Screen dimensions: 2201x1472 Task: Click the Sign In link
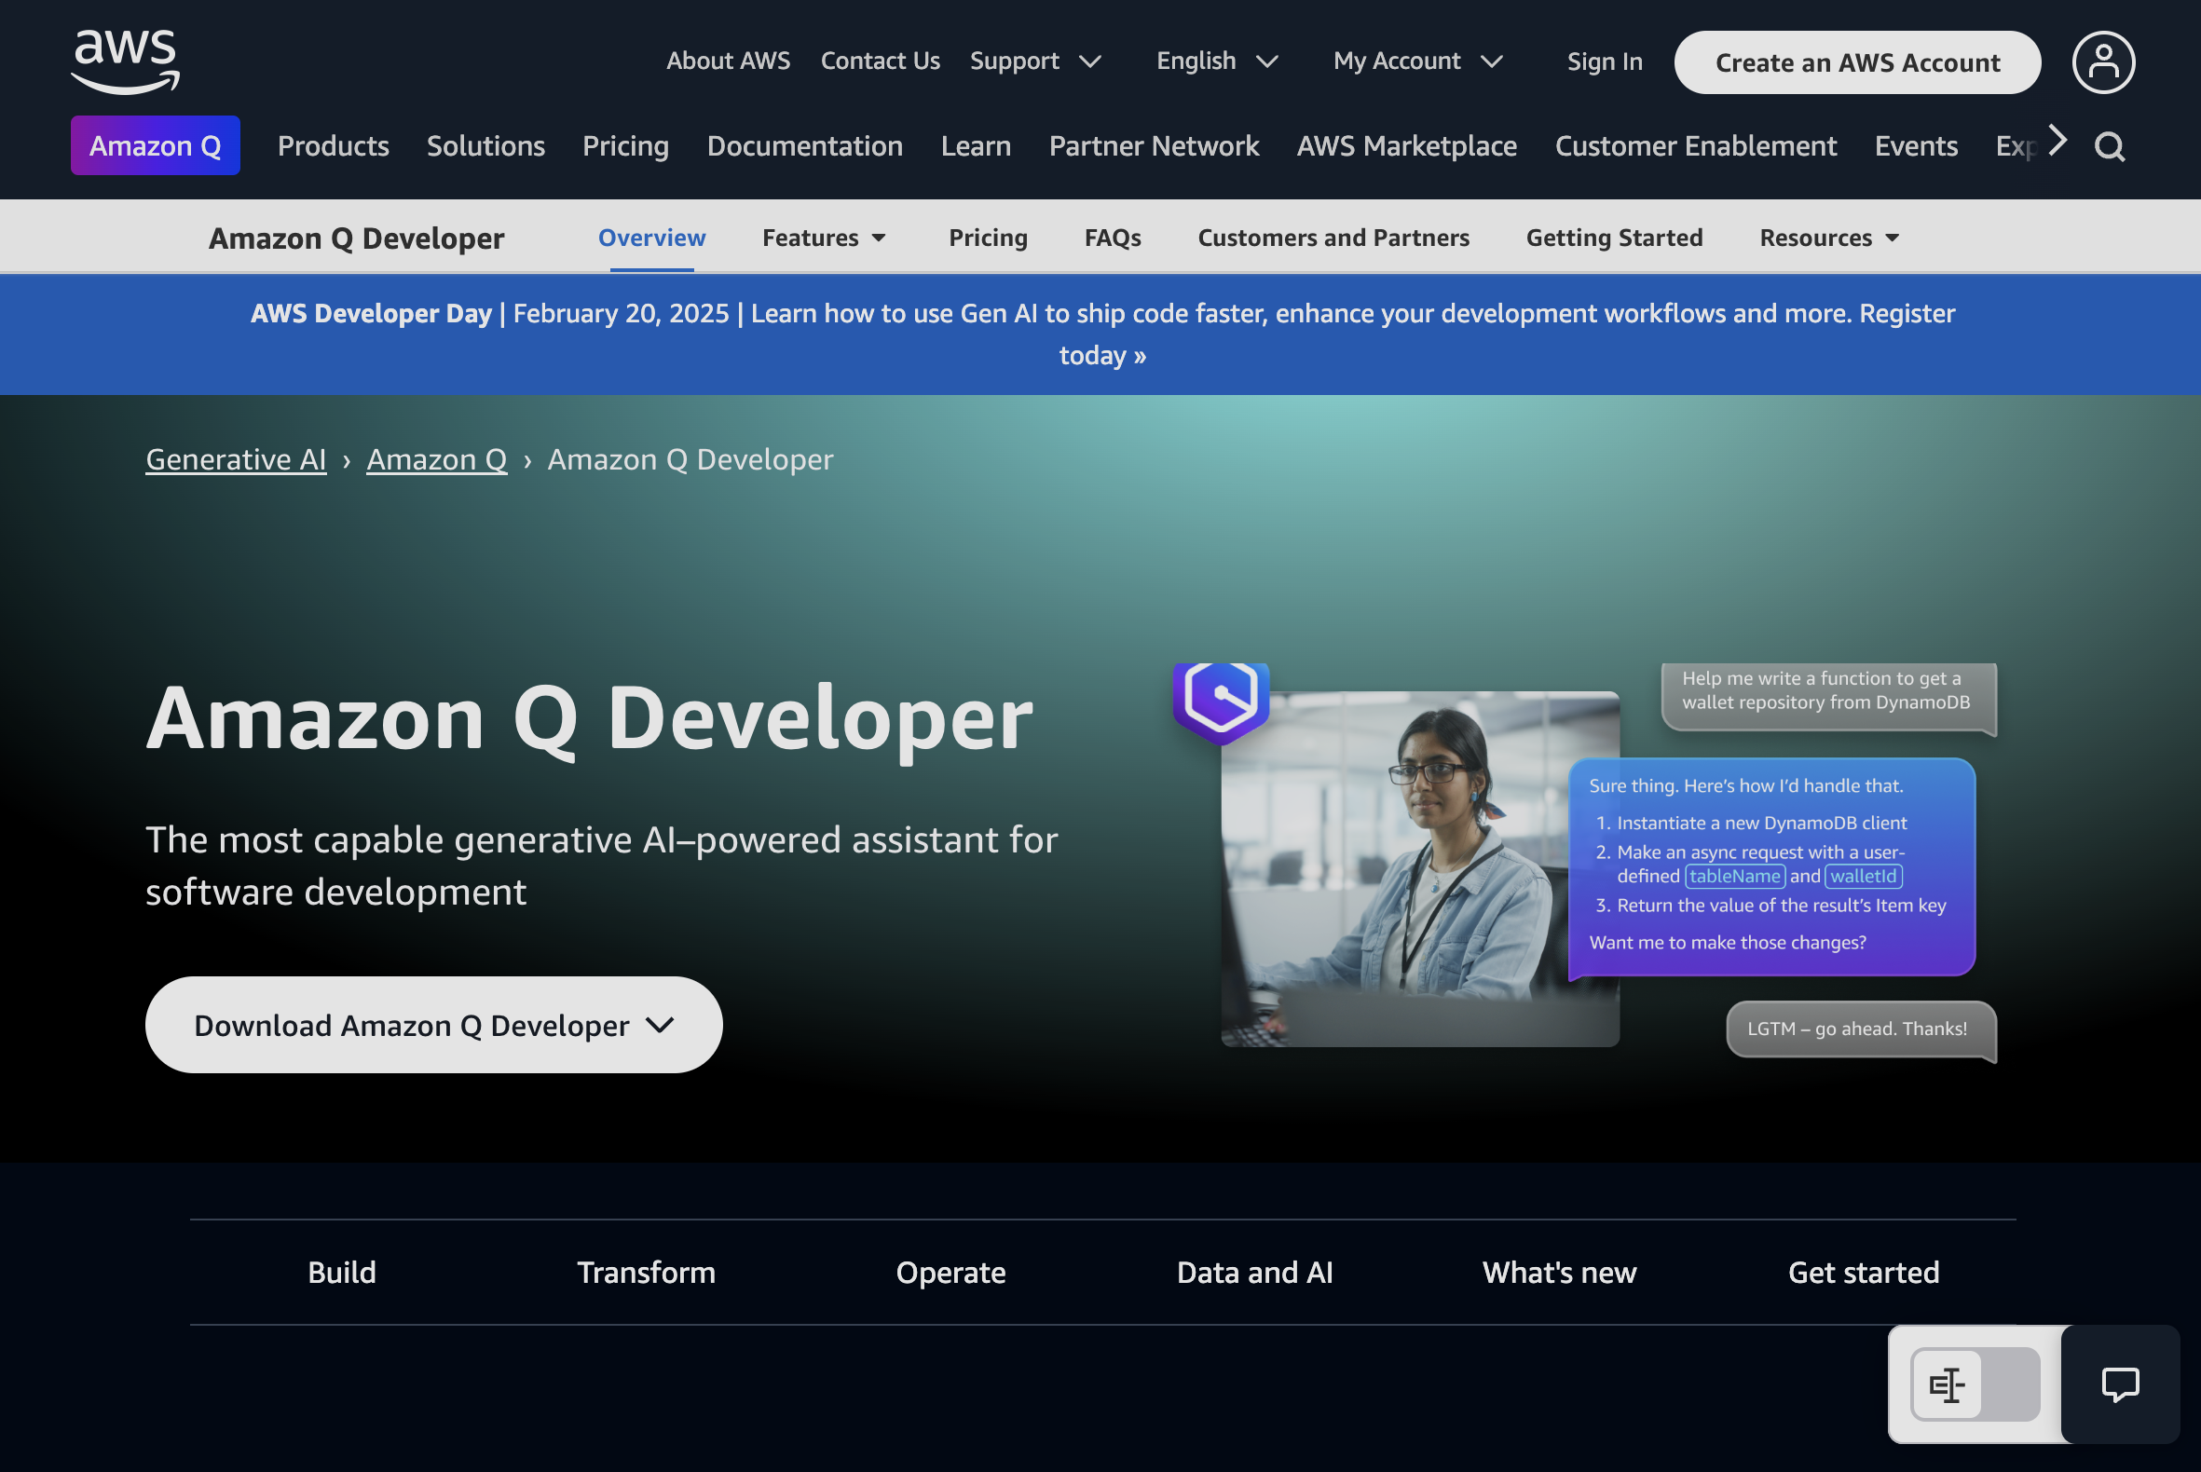coord(1605,61)
